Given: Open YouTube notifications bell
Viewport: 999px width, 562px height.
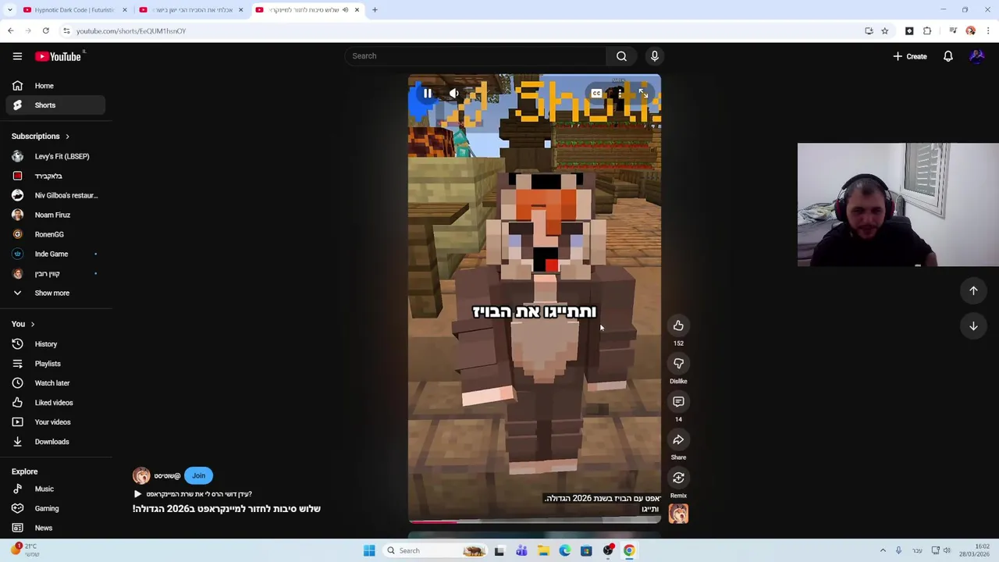Looking at the screenshot, I should point(948,56).
